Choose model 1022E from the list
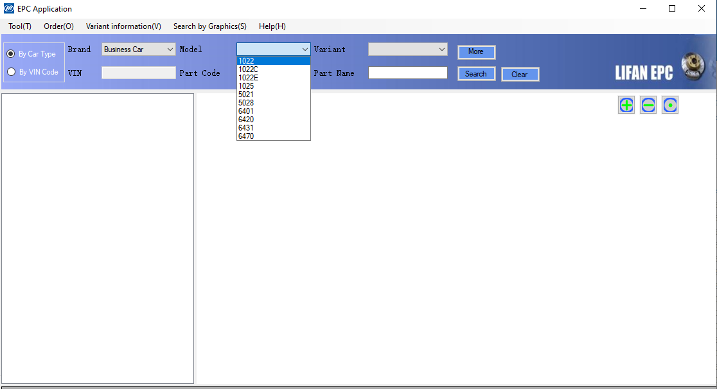This screenshot has height=389, width=717. [274, 78]
